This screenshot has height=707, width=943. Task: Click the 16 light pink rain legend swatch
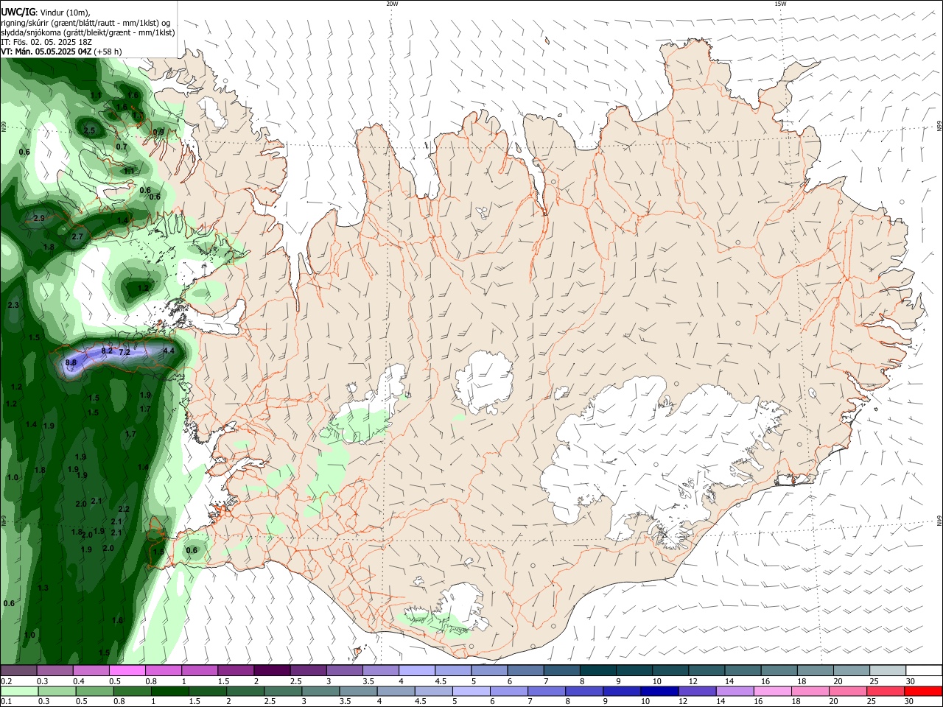click(x=772, y=691)
